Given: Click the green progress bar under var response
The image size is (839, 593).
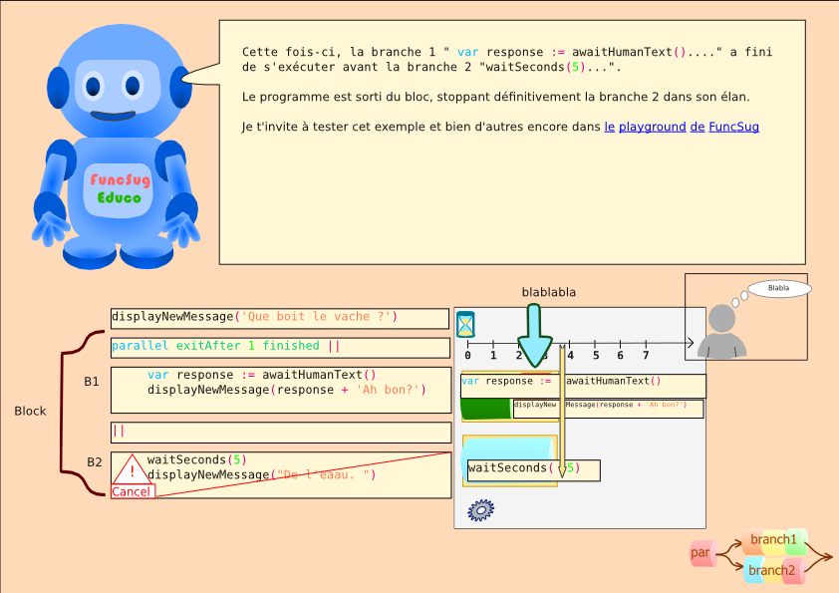Looking at the screenshot, I should pos(485,408).
